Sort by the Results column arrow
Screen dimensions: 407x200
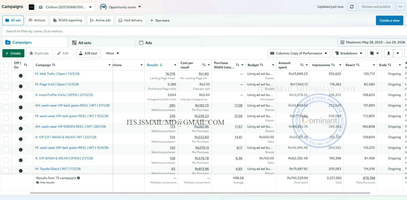[161, 65]
